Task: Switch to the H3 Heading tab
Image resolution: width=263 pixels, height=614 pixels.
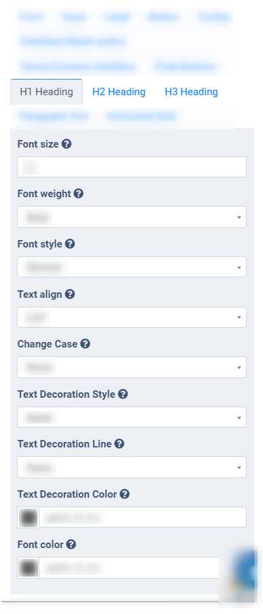Action: [x=192, y=92]
